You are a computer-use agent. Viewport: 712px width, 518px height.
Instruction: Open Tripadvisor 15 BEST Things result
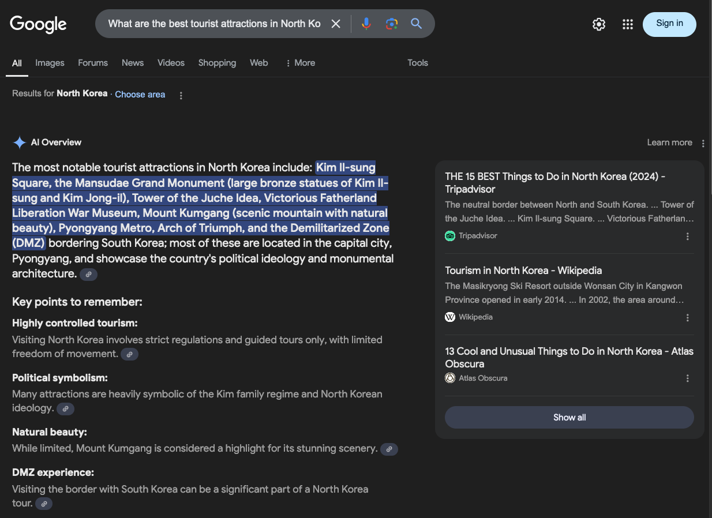click(555, 183)
